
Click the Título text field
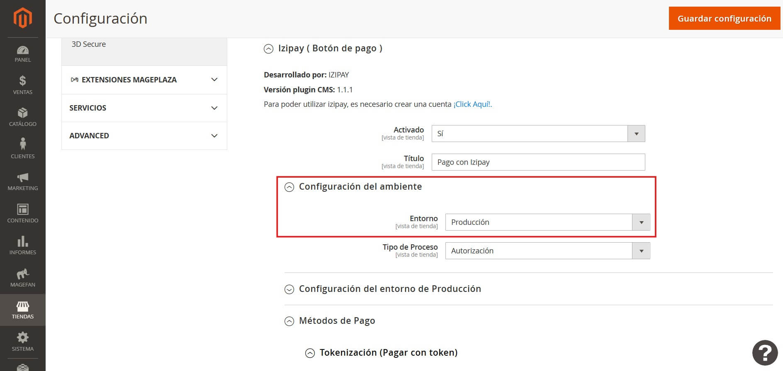[x=538, y=162]
